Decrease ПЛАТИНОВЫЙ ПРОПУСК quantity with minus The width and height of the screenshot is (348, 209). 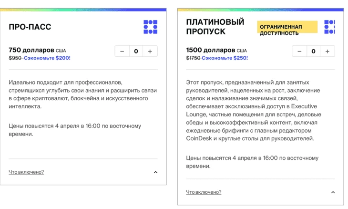299,52
